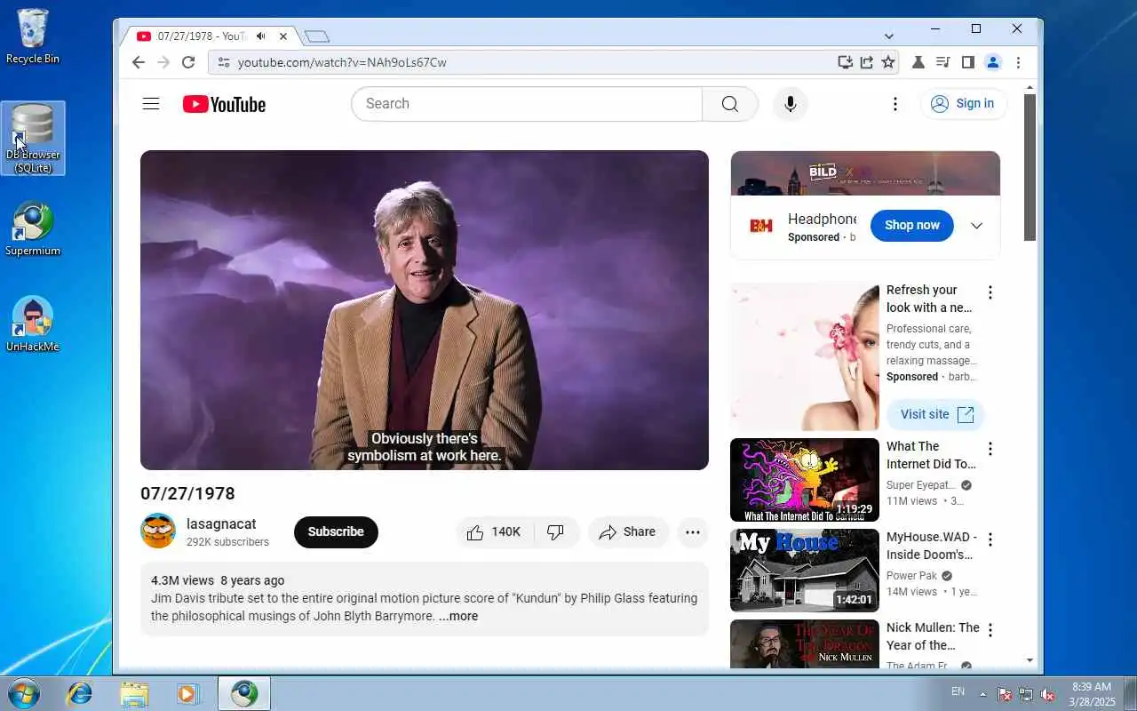Open 'What The Internet Did To' thumbnail
Screen dimensions: 1137x711
click(805, 480)
